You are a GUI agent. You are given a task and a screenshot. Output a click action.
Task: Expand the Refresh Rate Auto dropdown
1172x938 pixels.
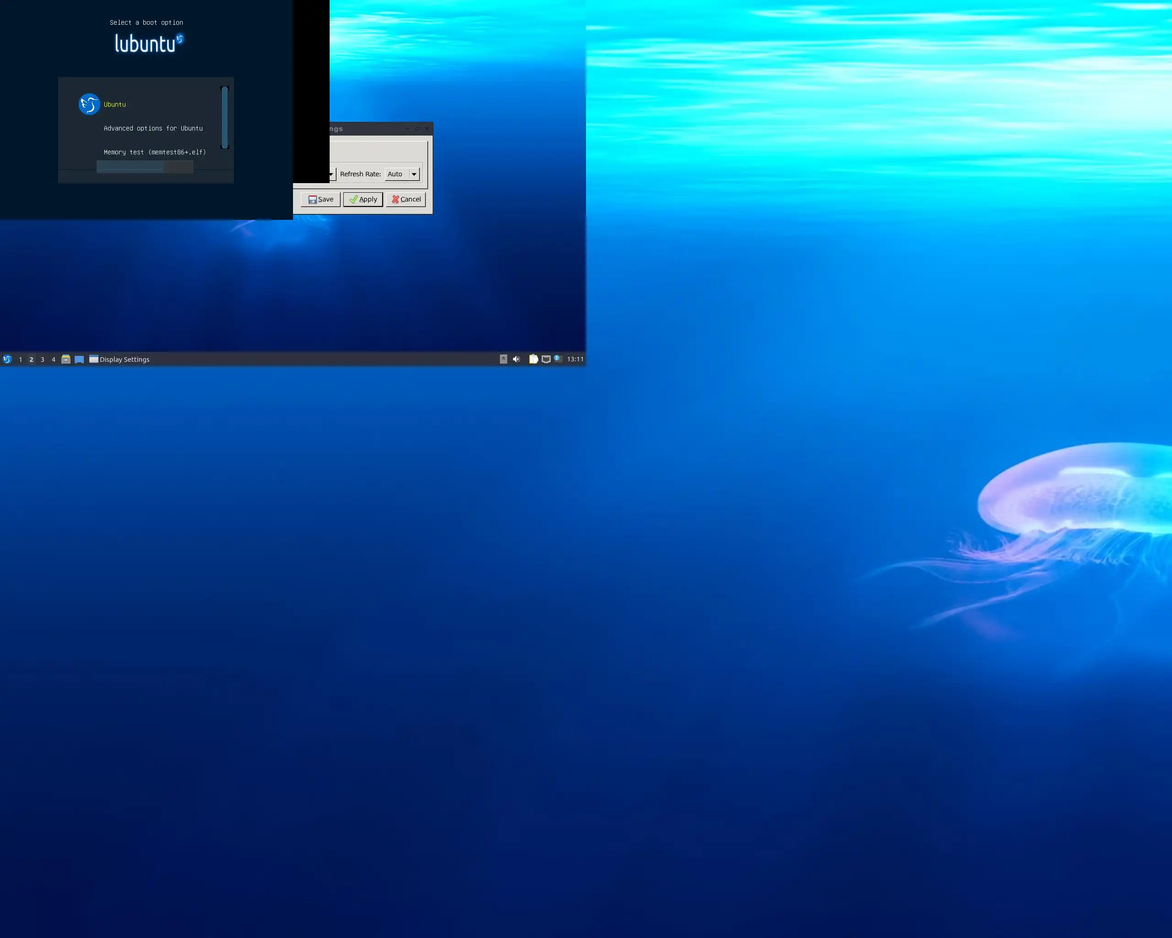pos(414,174)
